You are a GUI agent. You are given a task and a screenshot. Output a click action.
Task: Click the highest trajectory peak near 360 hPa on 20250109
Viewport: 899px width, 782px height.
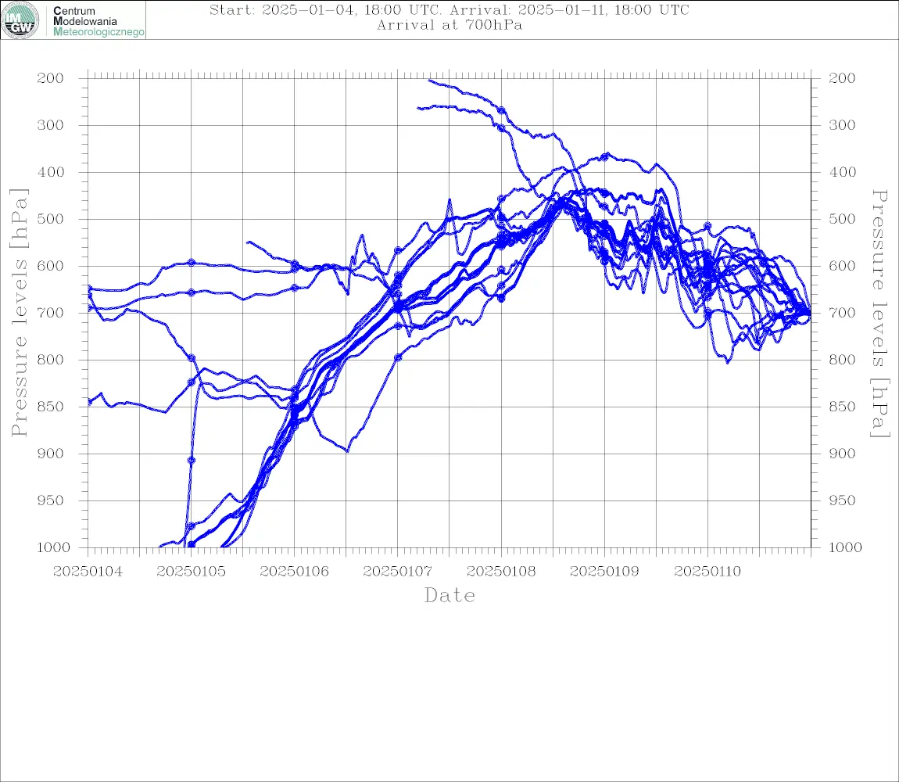[605, 156]
